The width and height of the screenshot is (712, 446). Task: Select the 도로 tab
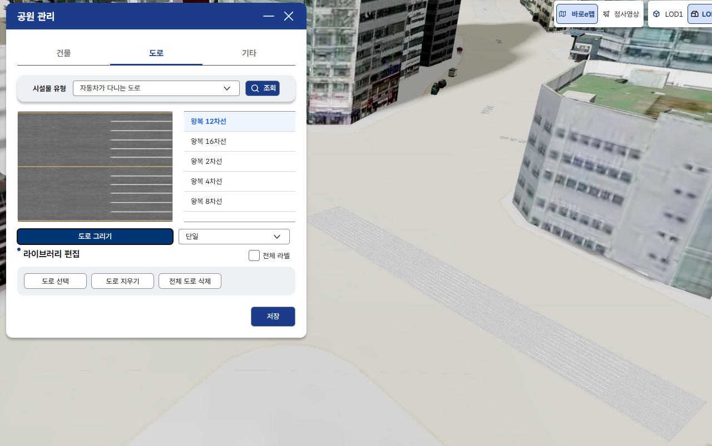[x=156, y=53]
